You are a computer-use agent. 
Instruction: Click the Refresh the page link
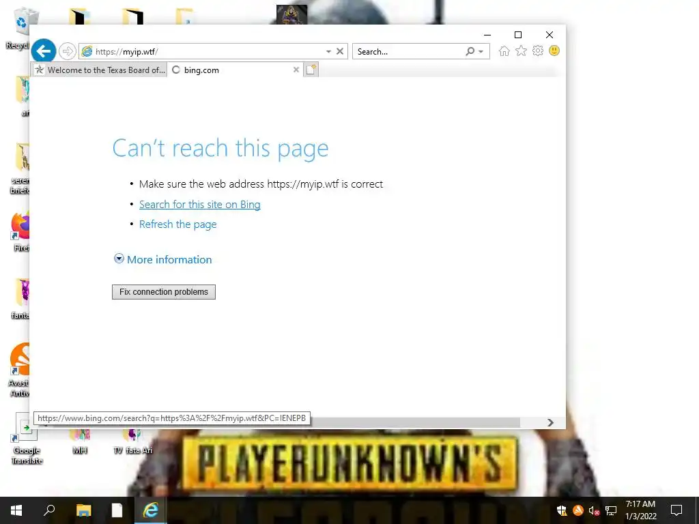pos(178,224)
